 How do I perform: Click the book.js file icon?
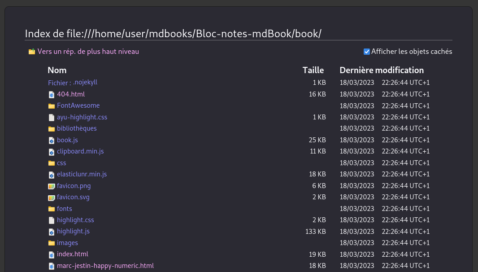click(x=52, y=140)
